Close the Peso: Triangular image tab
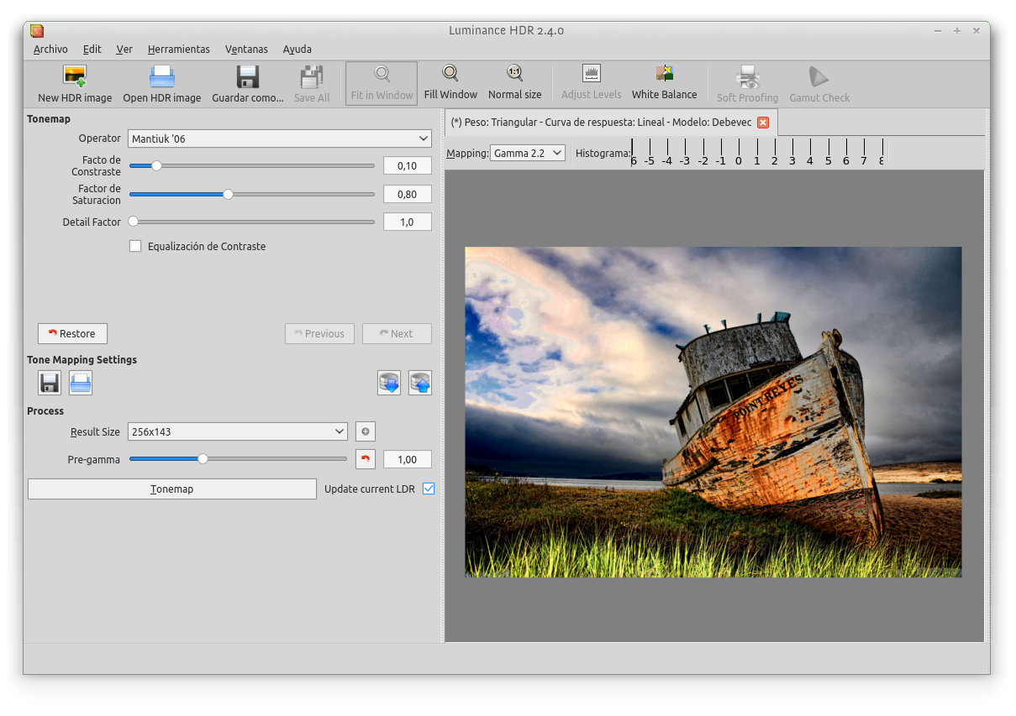The width and height of the screenshot is (1016, 716). [763, 122]
